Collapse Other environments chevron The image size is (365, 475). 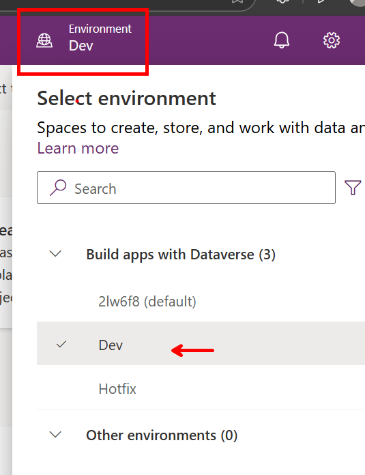pos(55,435)
